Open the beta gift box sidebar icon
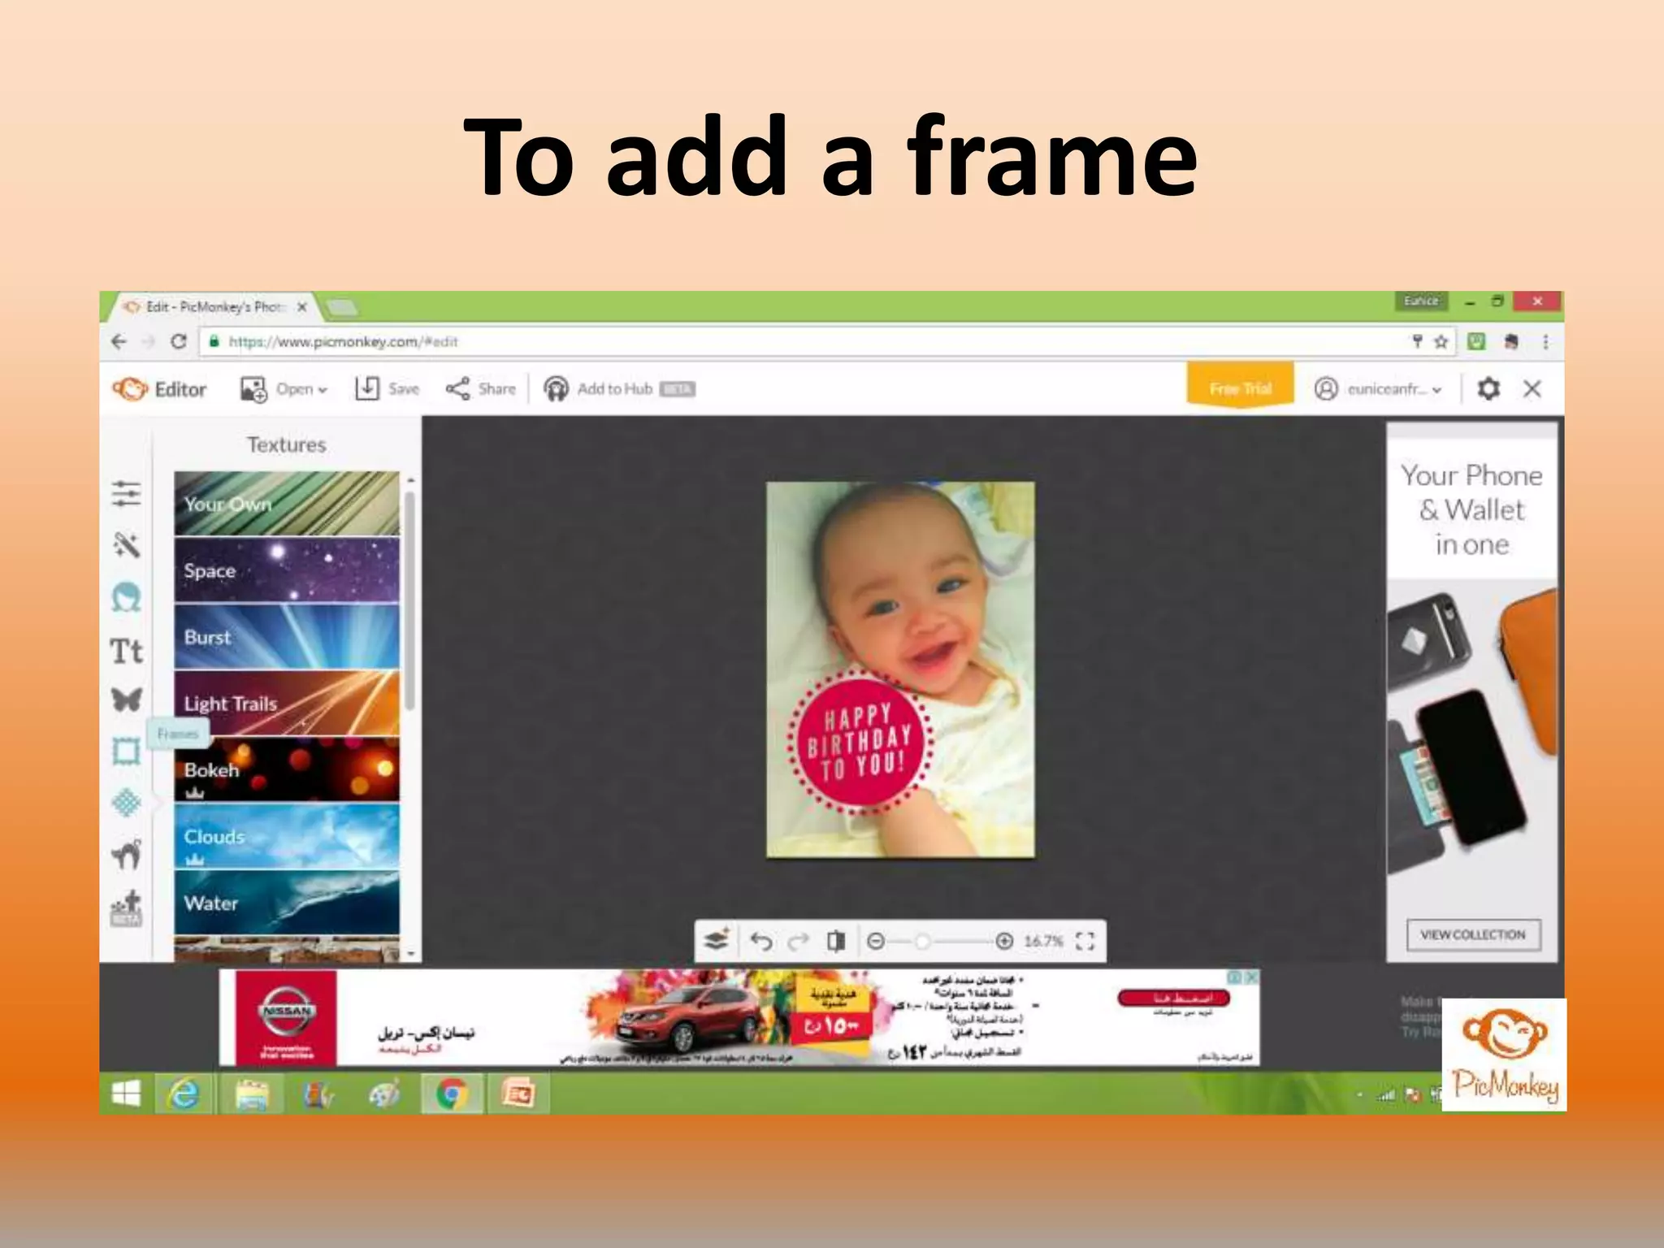The width and height of the screenshot is (1664, 1248). (x=126, y=908)
